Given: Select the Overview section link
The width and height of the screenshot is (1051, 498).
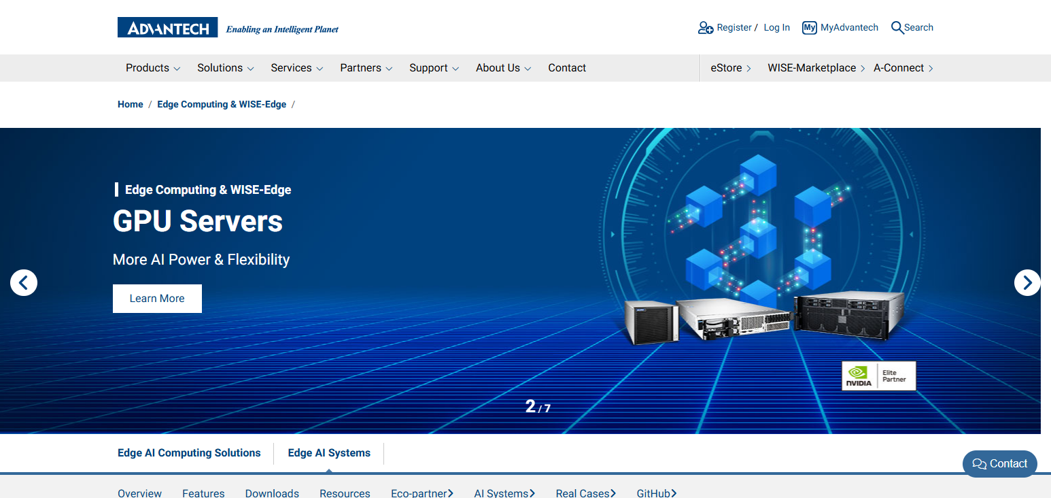Looking at the screenshot, I should click(x=140, y=493).
